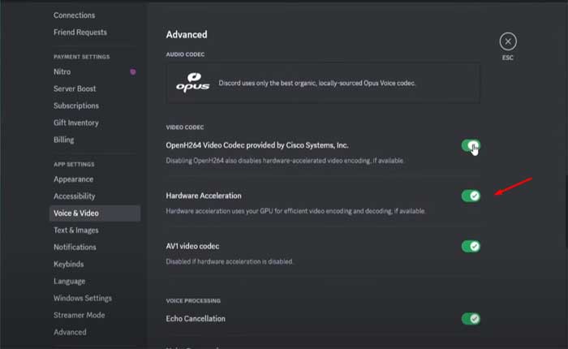Select Text & Images settings

(x=76, y=231)
